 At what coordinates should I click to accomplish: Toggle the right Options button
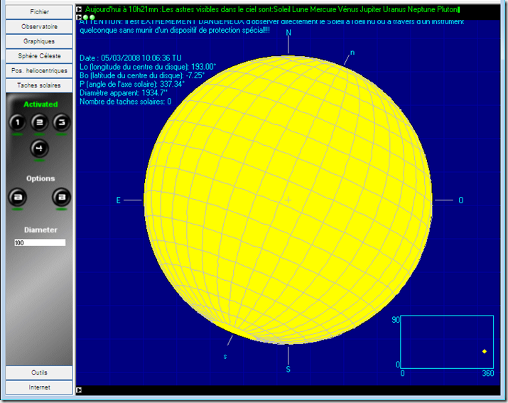(x=62, y=197)
